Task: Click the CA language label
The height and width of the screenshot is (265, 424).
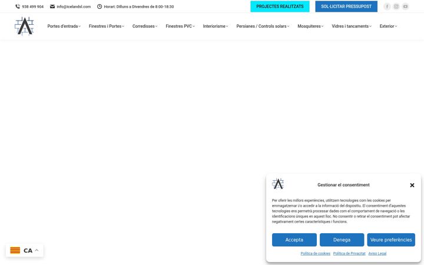Action: (x=28, y=250)
